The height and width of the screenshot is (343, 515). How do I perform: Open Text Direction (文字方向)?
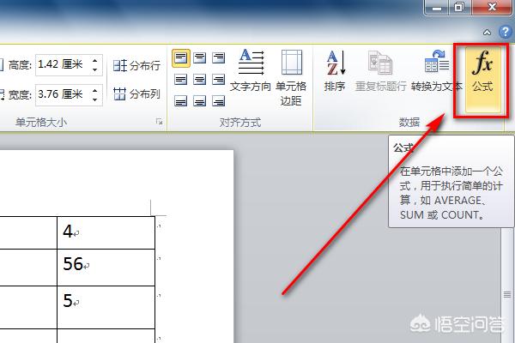tap(251, 70)
